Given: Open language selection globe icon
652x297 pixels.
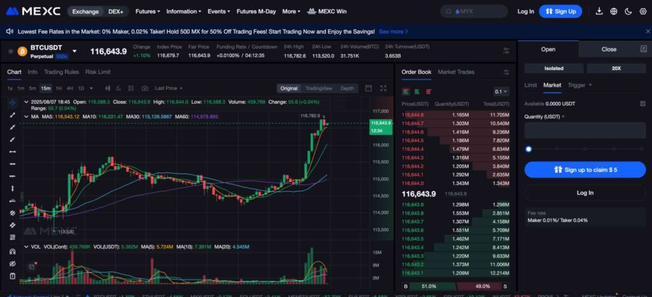Looking at the screenshot, I should [614, 11].
